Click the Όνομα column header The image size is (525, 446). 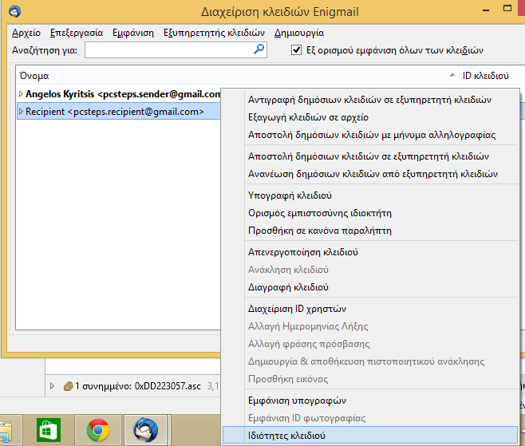(x=237, y=75)
